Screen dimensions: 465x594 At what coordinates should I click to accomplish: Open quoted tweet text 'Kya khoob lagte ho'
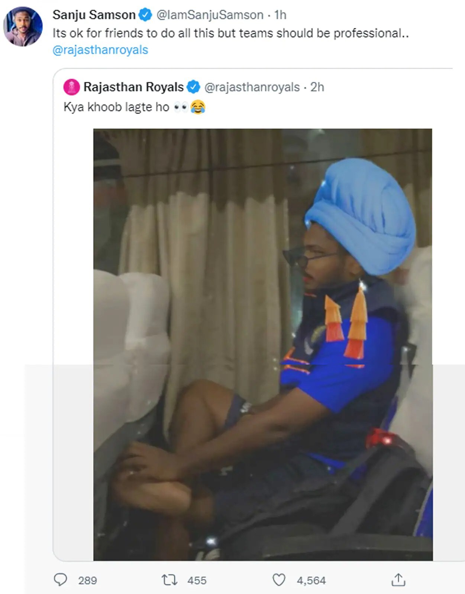(116, 107)
